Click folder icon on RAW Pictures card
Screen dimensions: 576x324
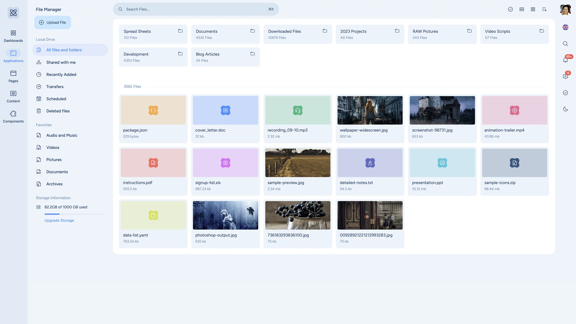pos(469,31)
